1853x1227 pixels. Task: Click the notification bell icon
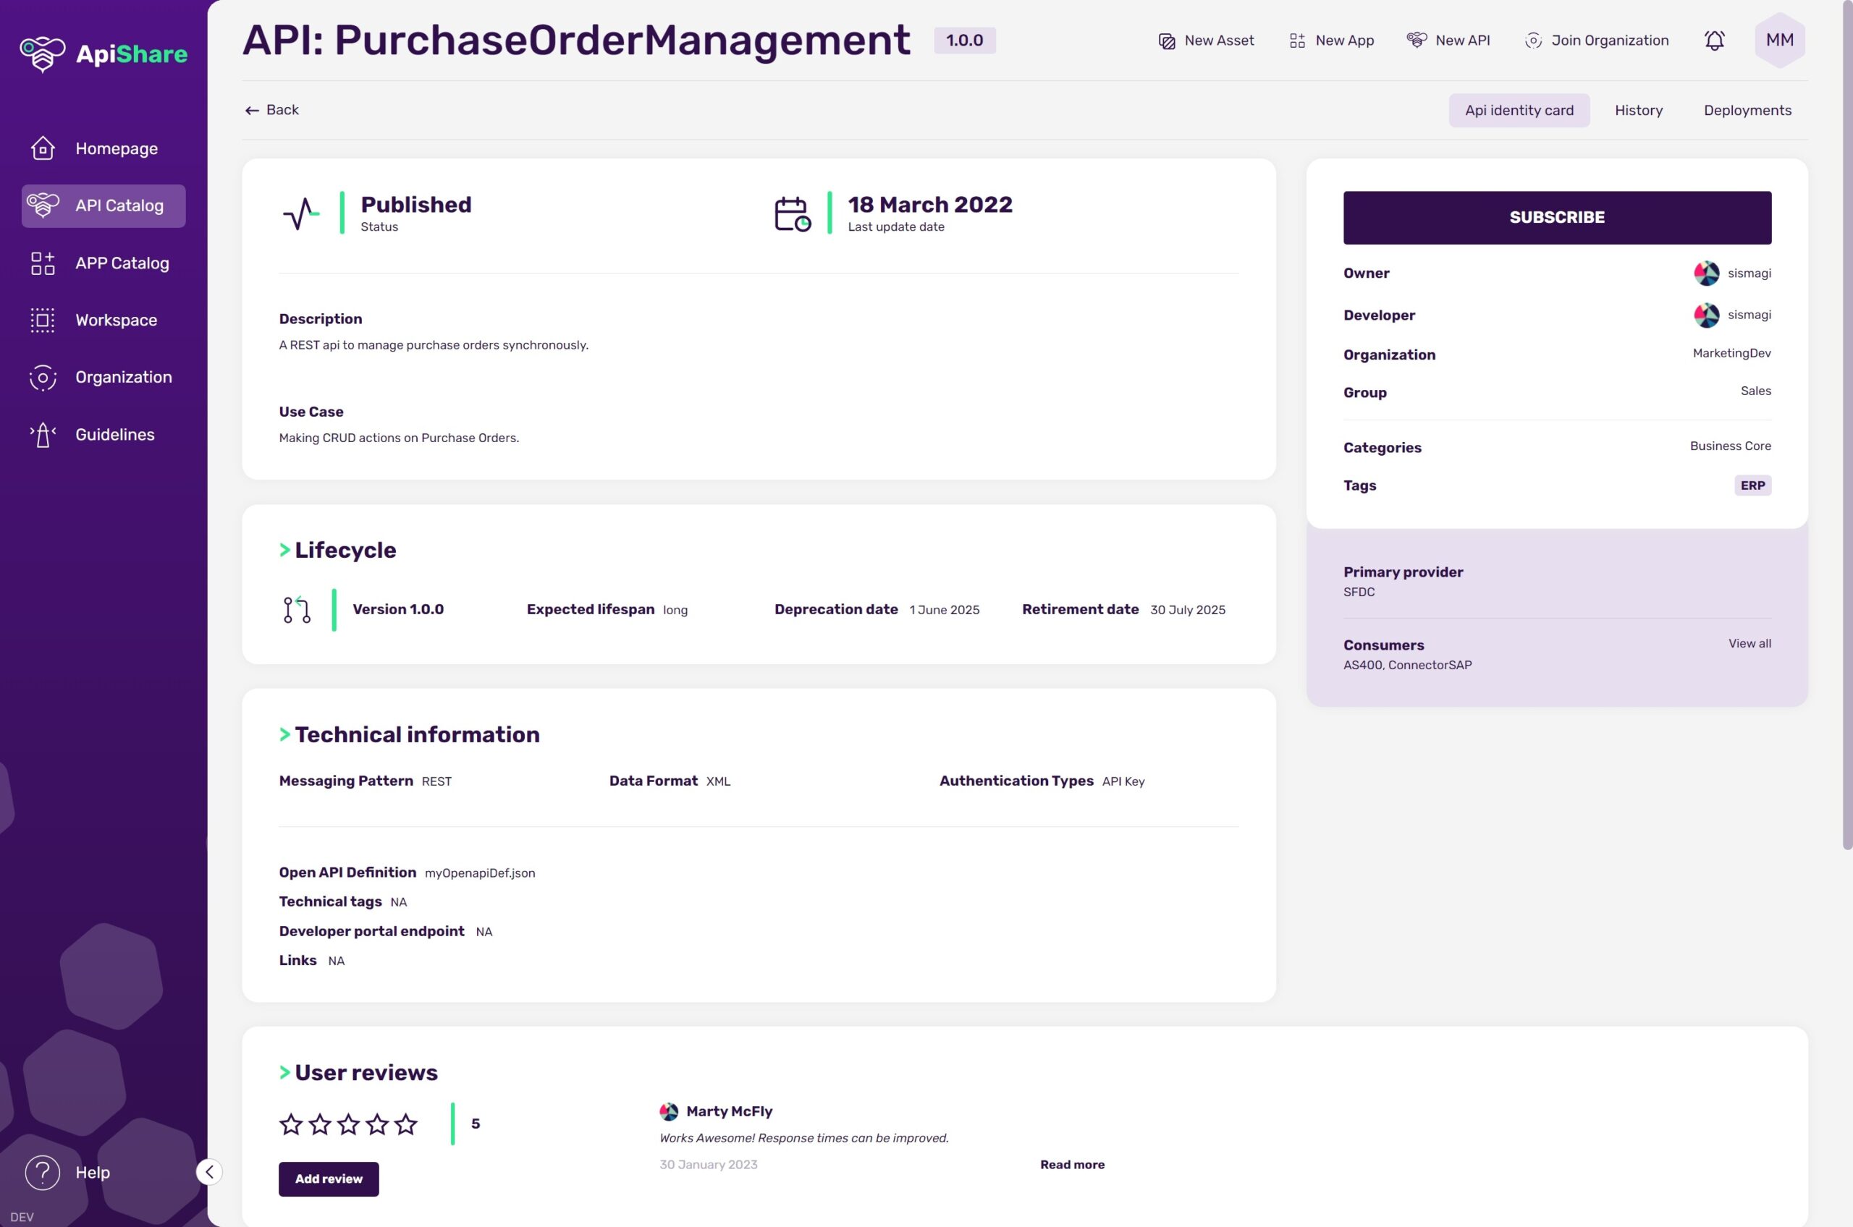[x=1713, y=41]
